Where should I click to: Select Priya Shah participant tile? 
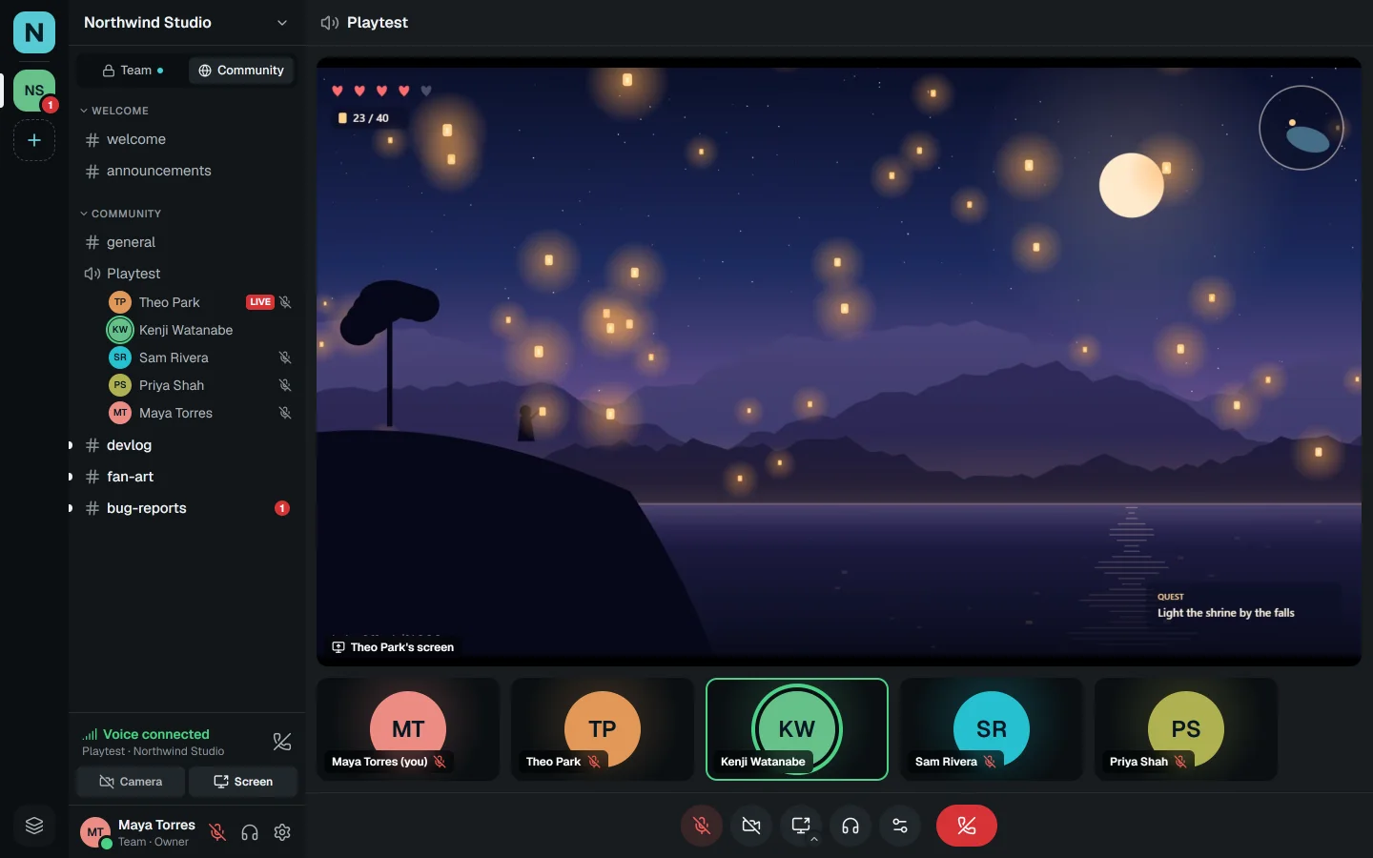pyautogui.click(x=1186, y=729)
